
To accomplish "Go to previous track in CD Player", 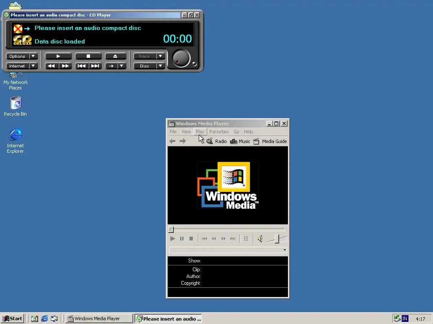I will coord(82,66).
